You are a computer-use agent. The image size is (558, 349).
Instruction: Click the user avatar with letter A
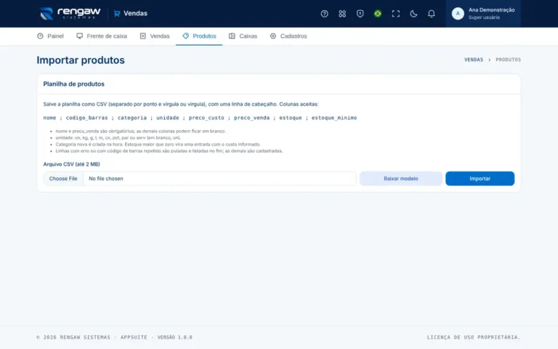pos(458,14)
